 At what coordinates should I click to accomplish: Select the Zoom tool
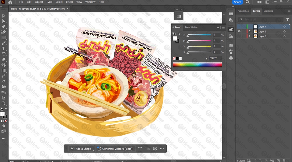coord(3,103)
